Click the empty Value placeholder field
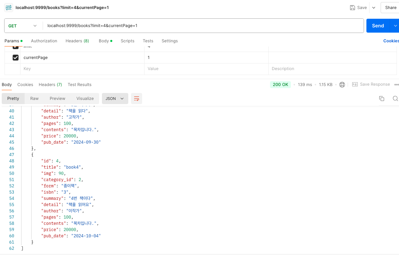399x255 pixels. click(x=206, y=69)
